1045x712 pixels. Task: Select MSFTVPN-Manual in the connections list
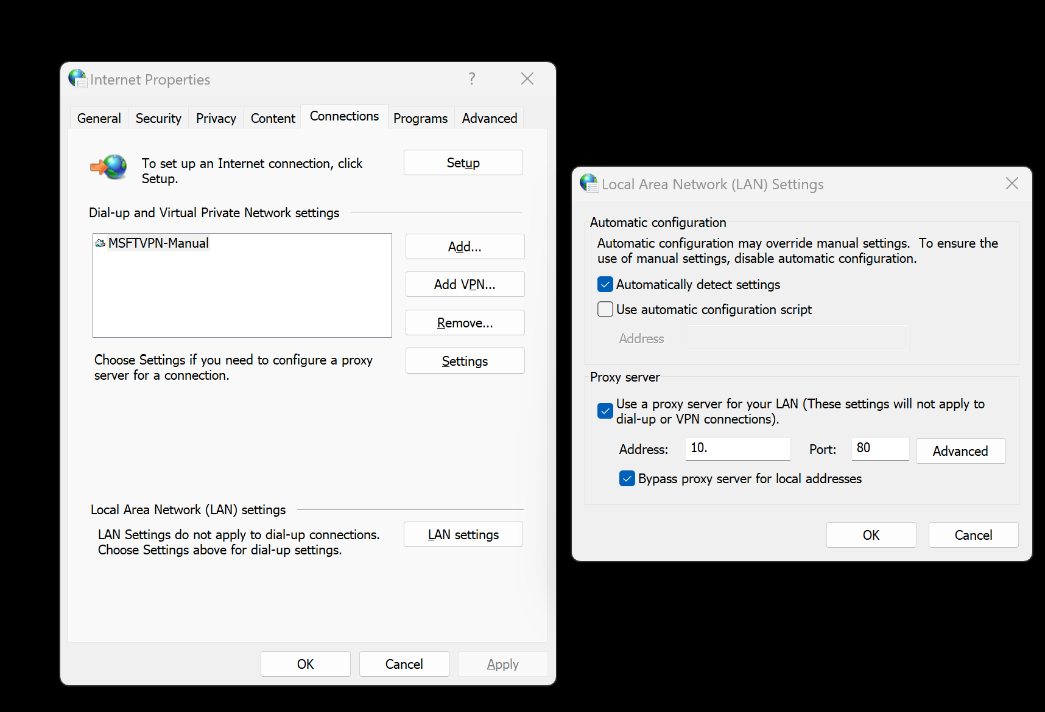[x=158, y=243]
